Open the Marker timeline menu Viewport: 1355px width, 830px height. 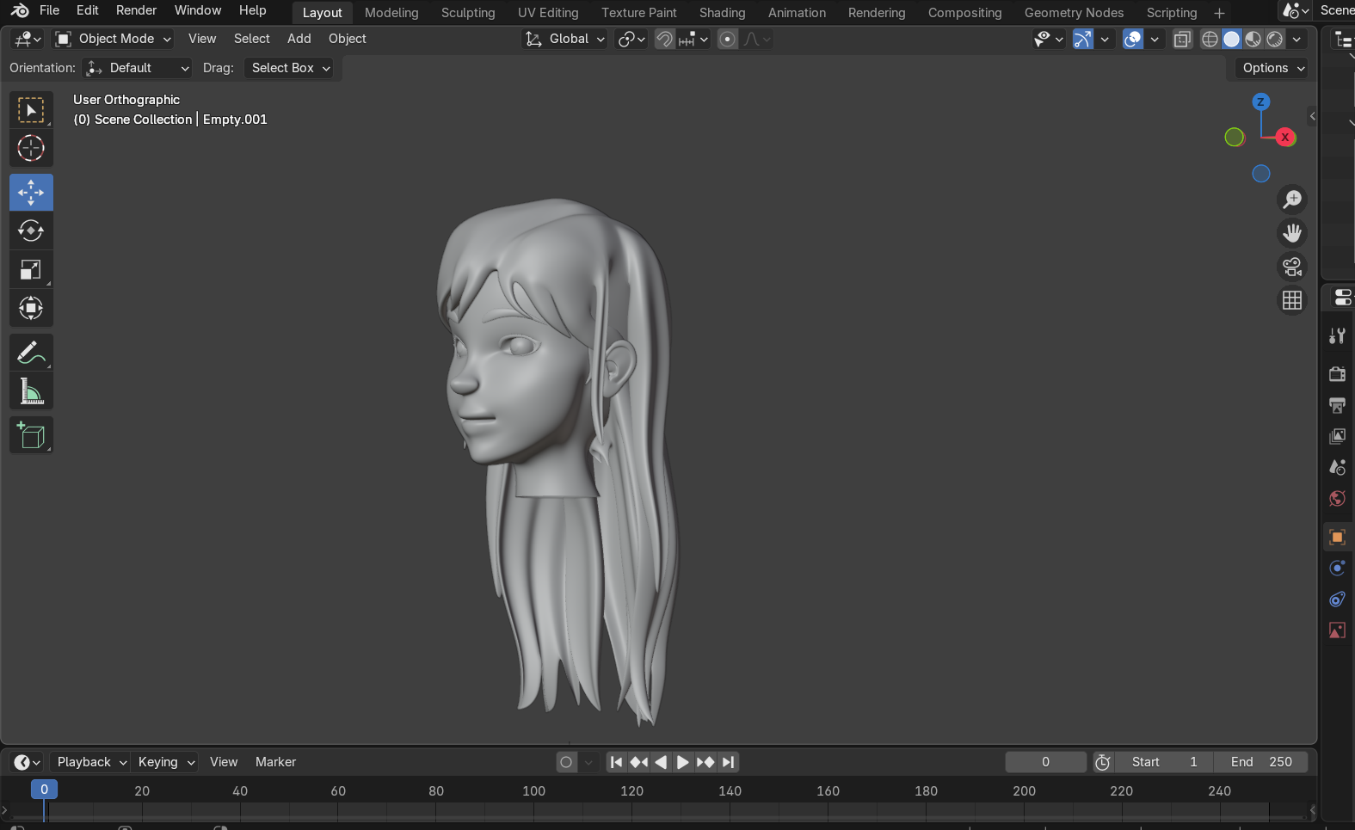click(x=275, y=762)
